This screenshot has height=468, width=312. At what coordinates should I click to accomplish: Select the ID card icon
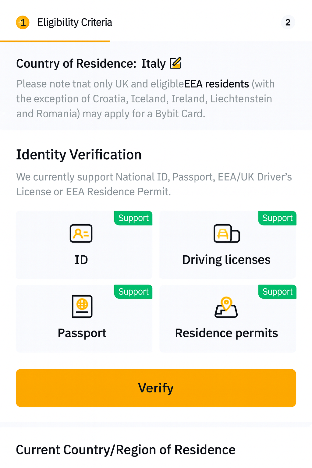(x=81, y=234)
